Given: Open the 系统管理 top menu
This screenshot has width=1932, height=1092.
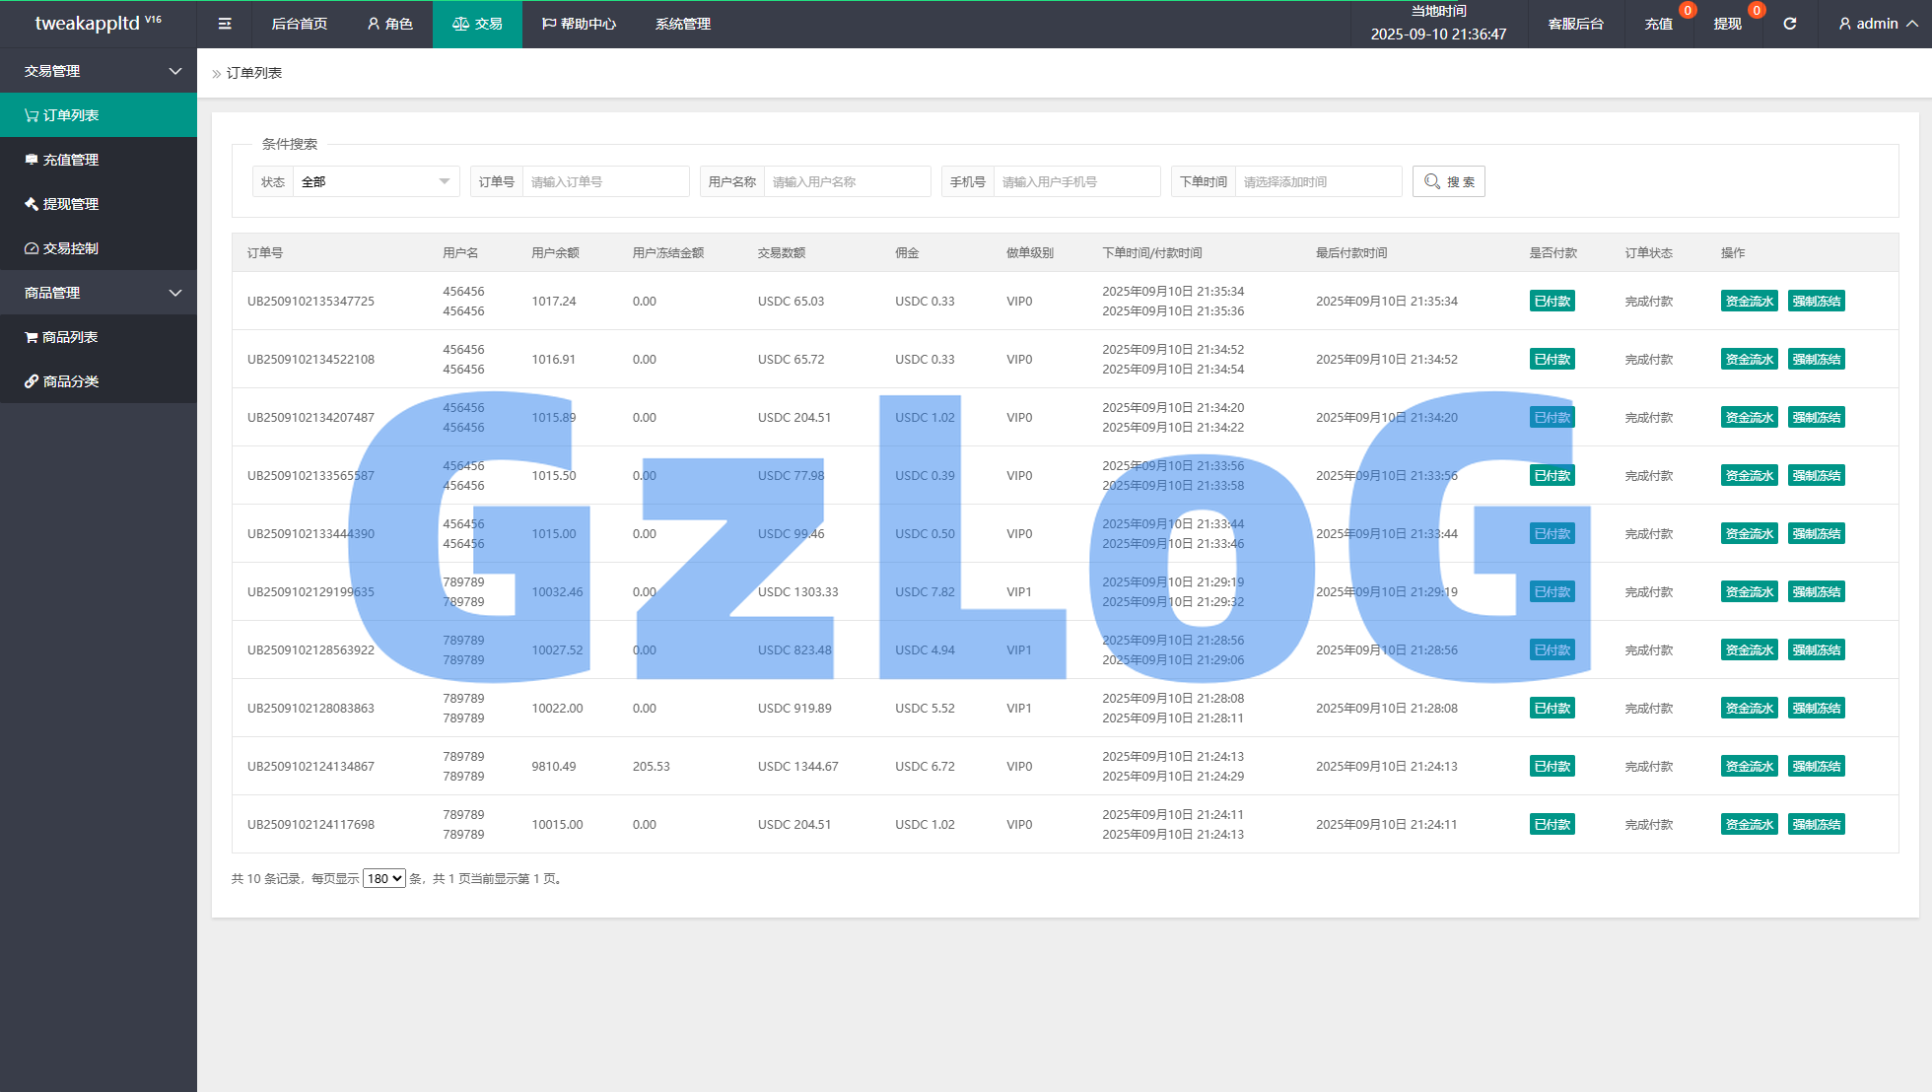Looking at the screenshot, I should (x=682, y=24).
